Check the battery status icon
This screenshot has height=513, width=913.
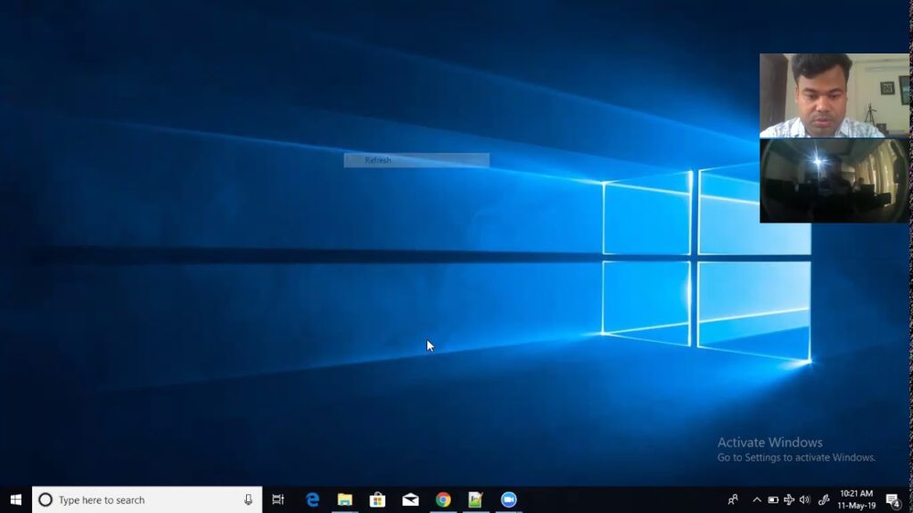773,500
